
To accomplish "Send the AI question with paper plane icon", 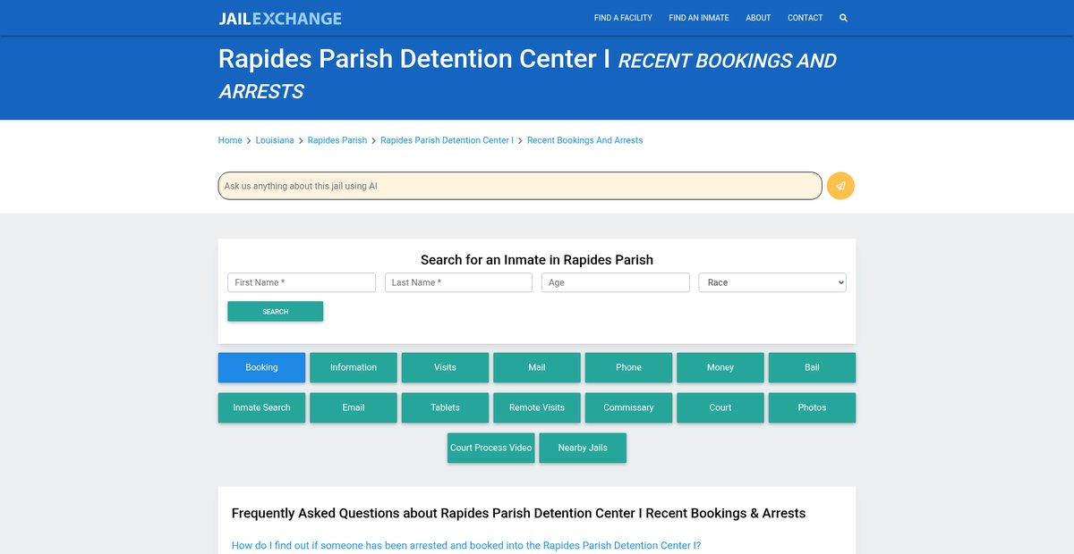I will click(x=840, y=186).
